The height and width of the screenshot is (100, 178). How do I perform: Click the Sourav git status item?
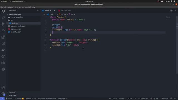[19, 99]
